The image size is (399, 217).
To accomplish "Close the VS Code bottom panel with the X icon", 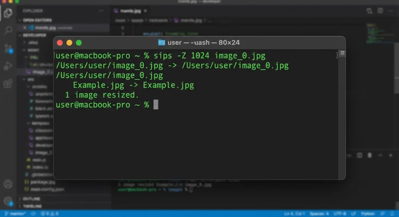I will [x=390, y=155].
